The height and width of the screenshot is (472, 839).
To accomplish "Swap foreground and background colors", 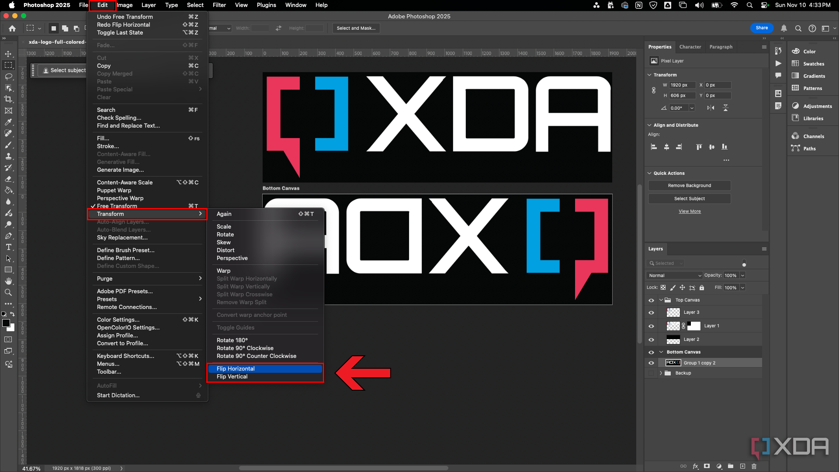I will pyautogui.click(x=13, y=314).
